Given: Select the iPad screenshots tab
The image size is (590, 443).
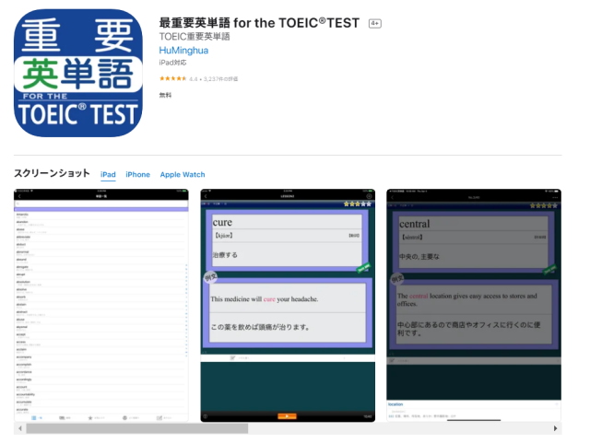Looking at the screenshot, I should [x=108, y=174].
